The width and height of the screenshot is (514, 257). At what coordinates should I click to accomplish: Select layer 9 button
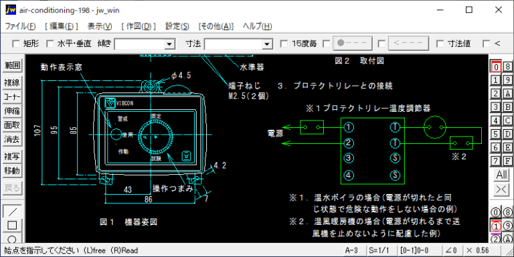click(x=508, y=80)
